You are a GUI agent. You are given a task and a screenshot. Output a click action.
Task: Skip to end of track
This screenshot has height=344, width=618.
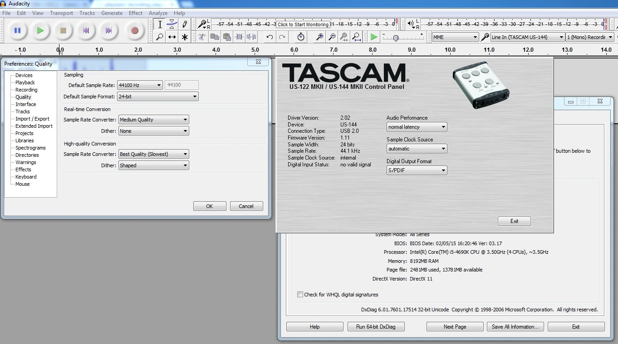coord(108,30)
